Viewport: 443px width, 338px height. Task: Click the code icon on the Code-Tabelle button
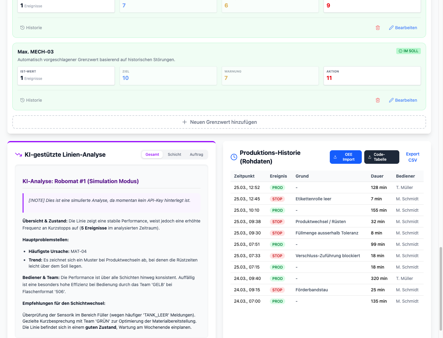tap(370, 157)
